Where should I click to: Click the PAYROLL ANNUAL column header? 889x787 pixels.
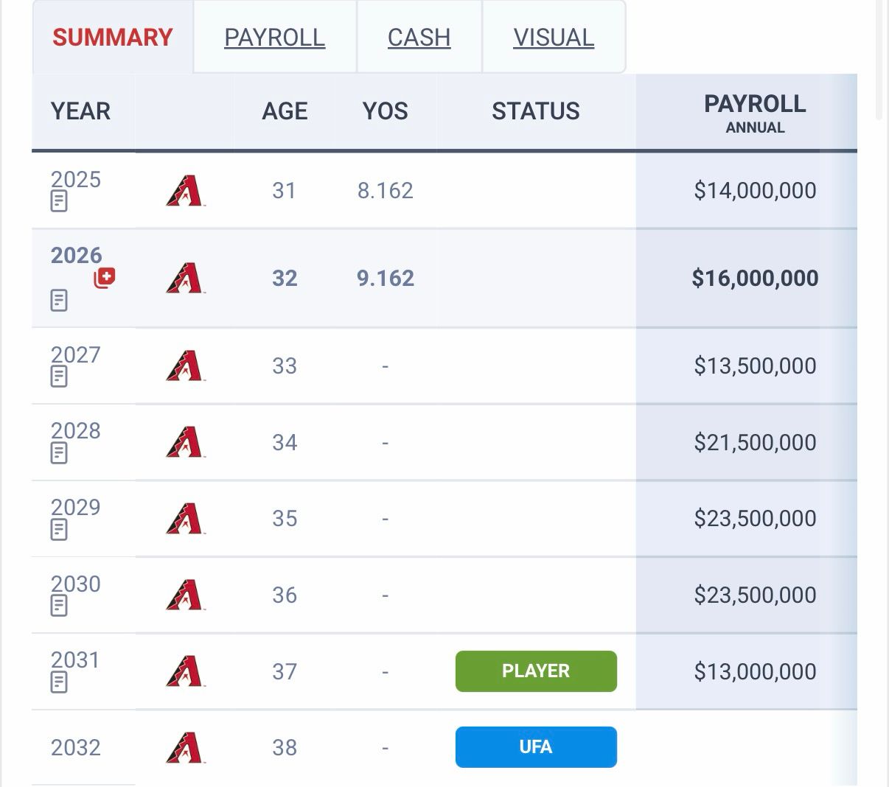pyautogui.click(x=755, y=113)
